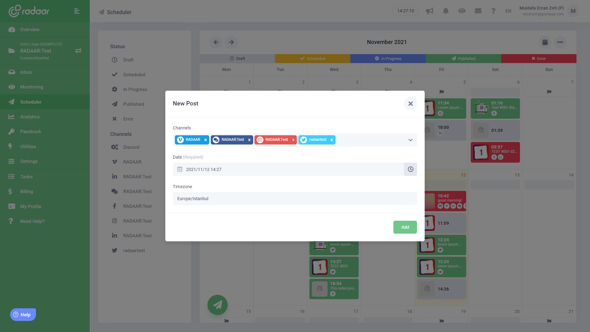
Task: Go to Inbox in the sidebar
Action: pyautogui.click(x=26, y=72)
